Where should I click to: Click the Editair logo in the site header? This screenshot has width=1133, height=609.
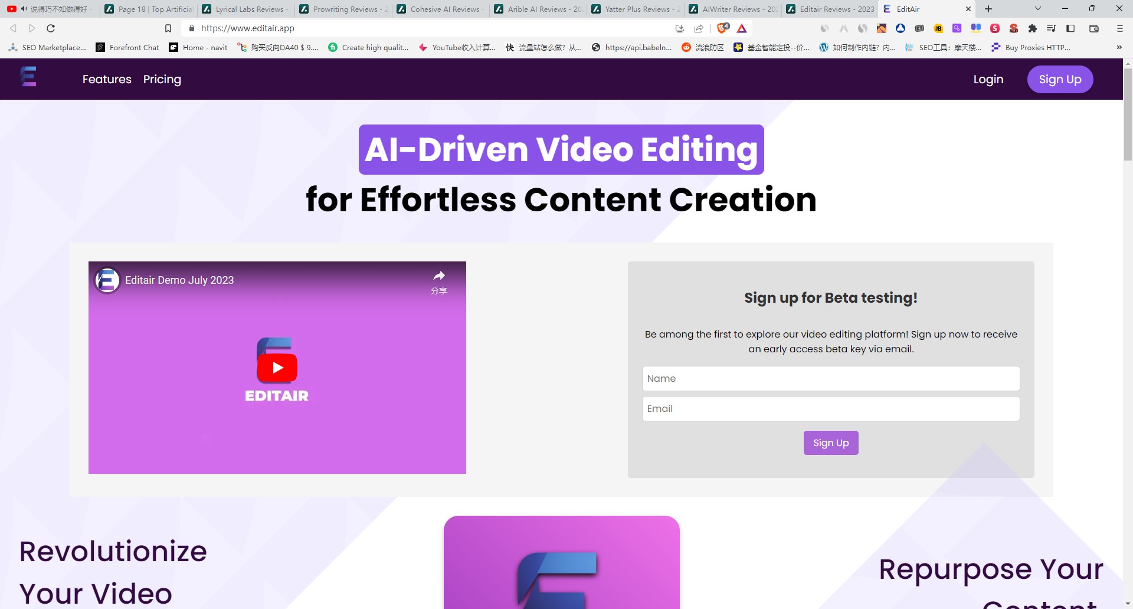point(28,77)
